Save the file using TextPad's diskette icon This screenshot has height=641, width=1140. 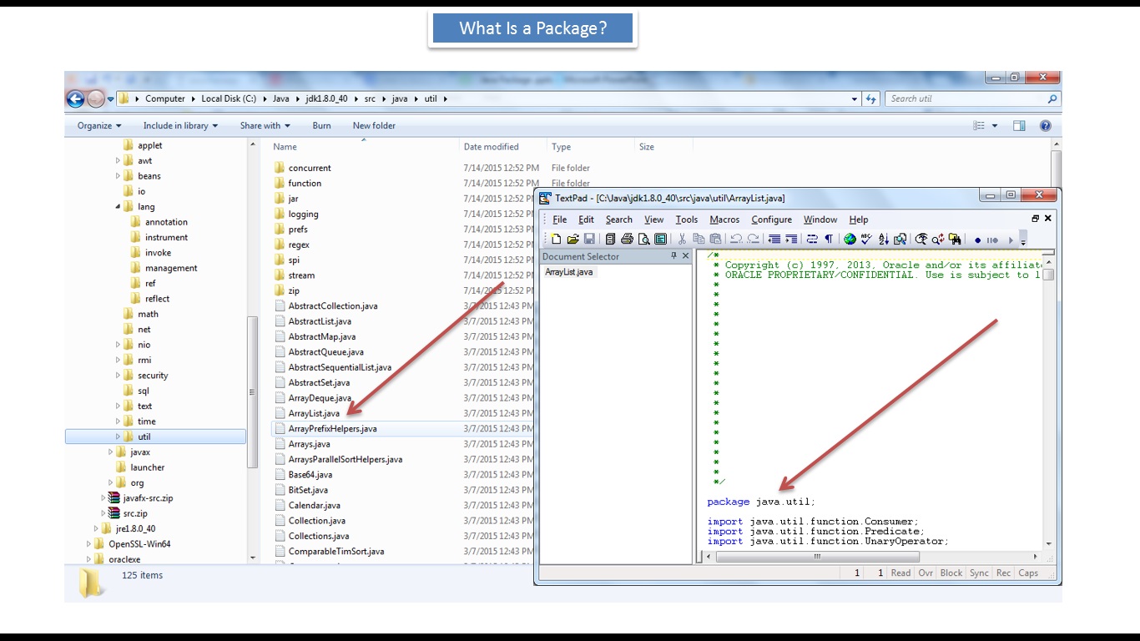(589, 240)
